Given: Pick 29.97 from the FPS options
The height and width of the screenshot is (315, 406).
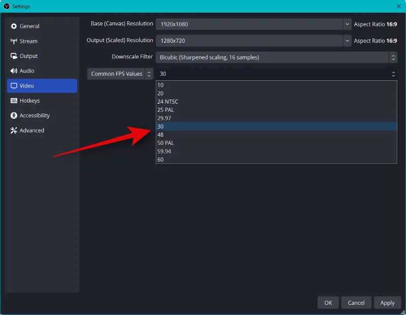Looking at the screenshot, I should [276, 118].
